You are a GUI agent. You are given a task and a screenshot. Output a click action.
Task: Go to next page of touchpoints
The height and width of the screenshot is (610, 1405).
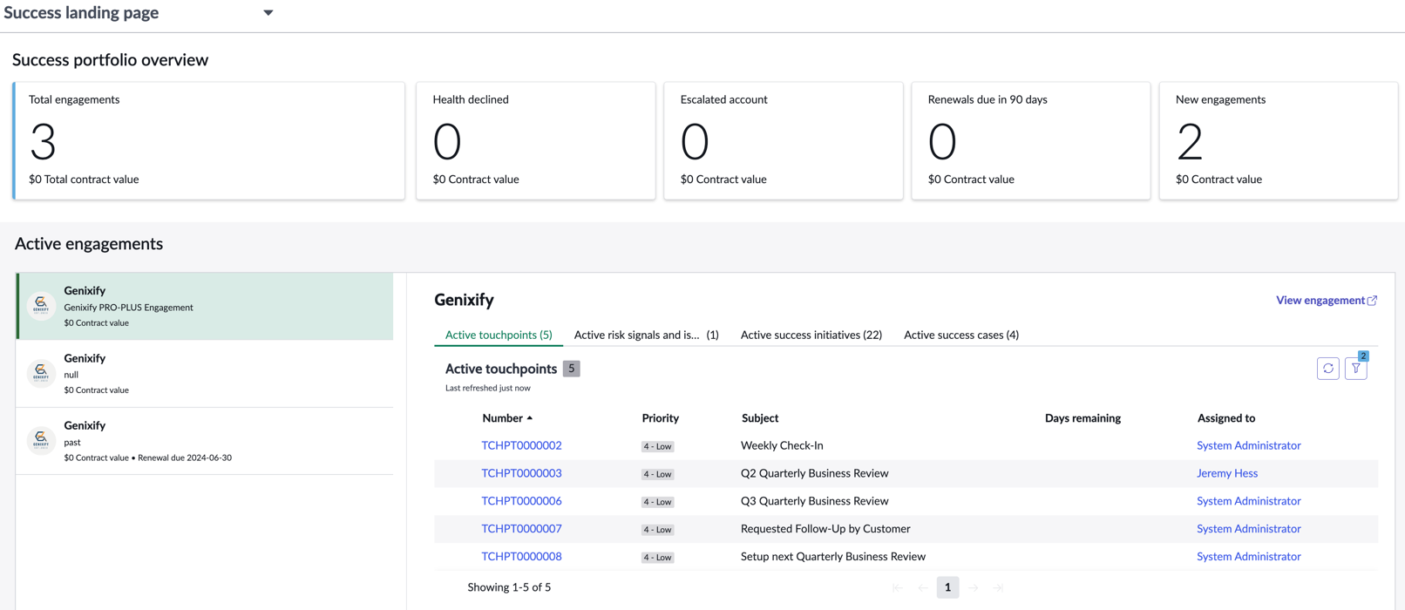974,588
